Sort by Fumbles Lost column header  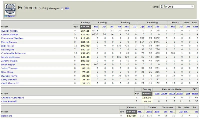coord(195,27)
